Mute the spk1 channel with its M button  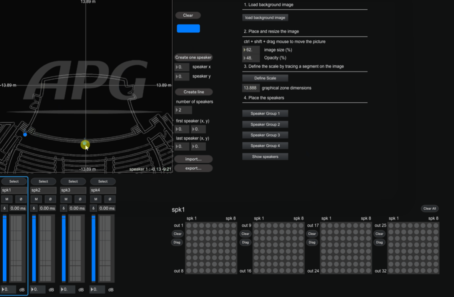click(x=6, y=199)
